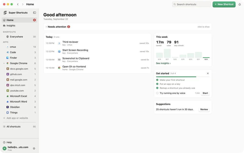This screenshot has width=244, height=153.
Task: Click the Open Gh ss-frontend title
Action: pyautogui.click(x=74, y=67)
